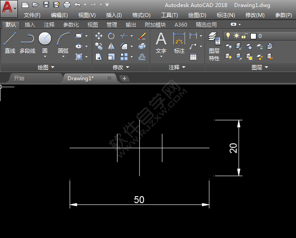Click the 标注 (Dimension) tool
This screenshot has height=238, width=296.
click(x=179, y=43)
